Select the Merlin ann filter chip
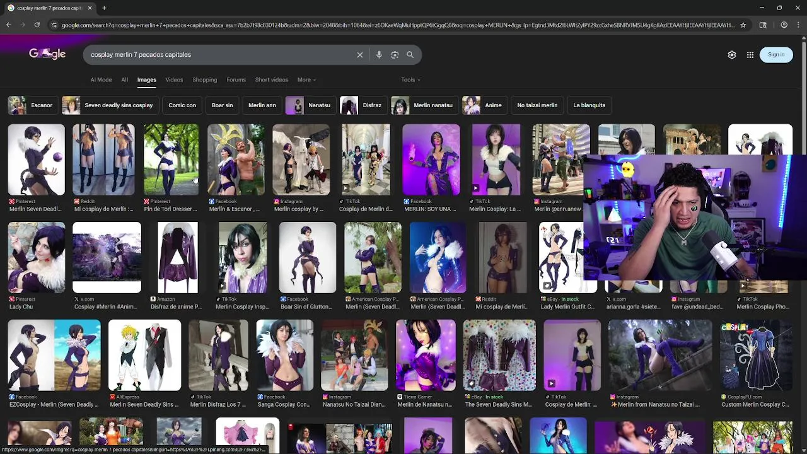This screenshot has height=454, width=807. [262, 105]
